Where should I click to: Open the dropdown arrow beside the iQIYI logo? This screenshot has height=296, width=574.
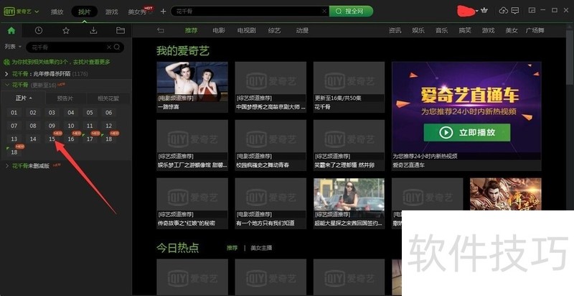[x=37, y=11]
